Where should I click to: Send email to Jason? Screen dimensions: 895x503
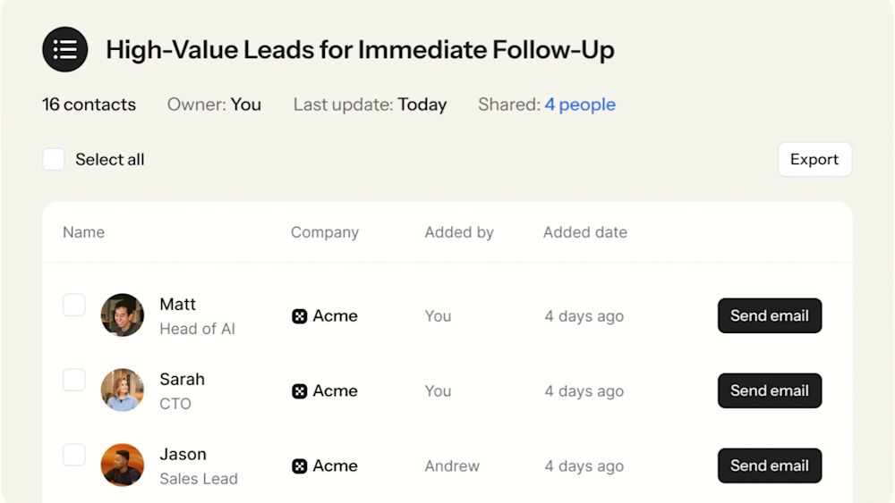(769, 465)
